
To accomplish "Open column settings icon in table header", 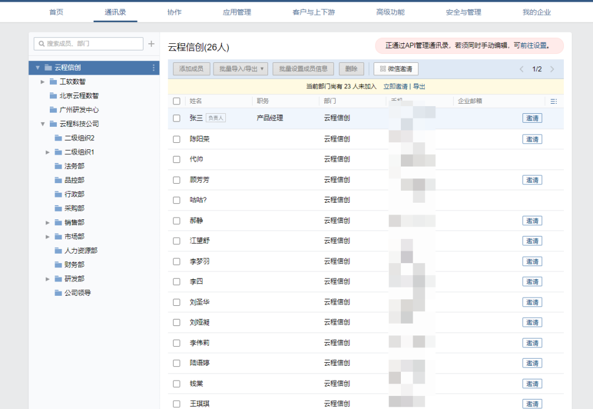I will 554,101.
